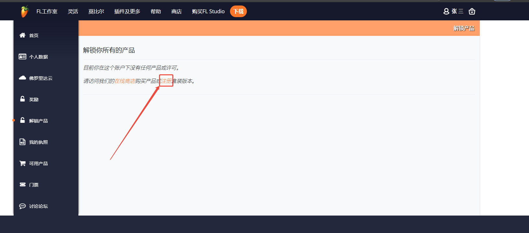Click the cloud icon beside 佛罗里达云
The width and height of the screenshot is (529, 233).
(22, 78)
